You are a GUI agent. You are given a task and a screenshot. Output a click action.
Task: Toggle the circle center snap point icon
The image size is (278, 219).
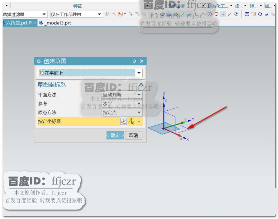click(x=210, y=14)
